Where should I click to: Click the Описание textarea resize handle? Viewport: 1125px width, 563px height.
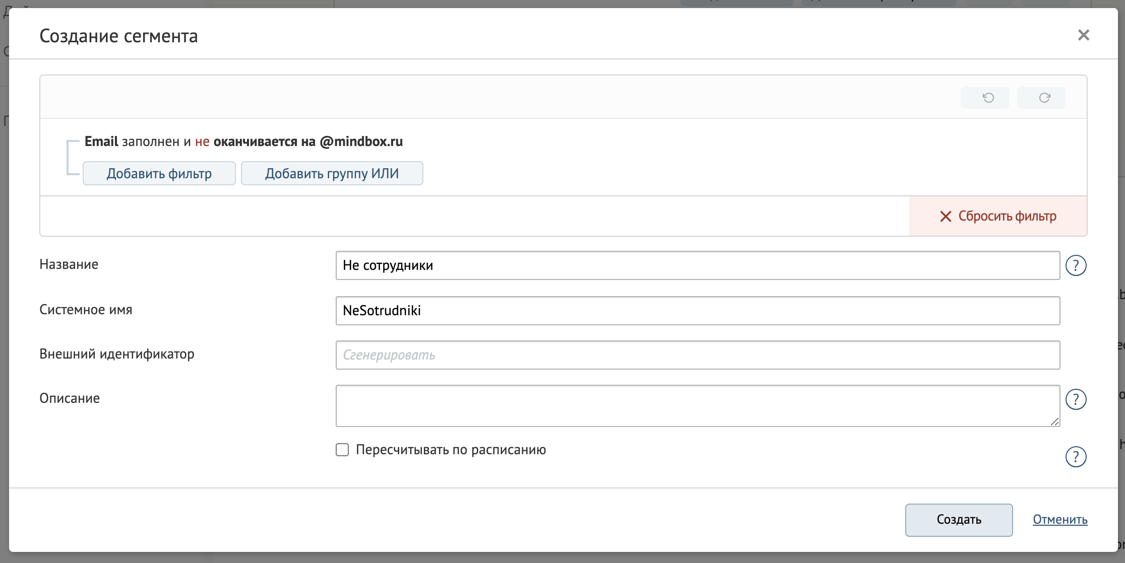click(x=1054, y=421)
